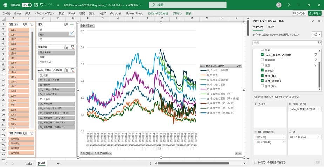324x167 pixels.
Task: Add a new sheet with plus icon
Action: [58, 163]
